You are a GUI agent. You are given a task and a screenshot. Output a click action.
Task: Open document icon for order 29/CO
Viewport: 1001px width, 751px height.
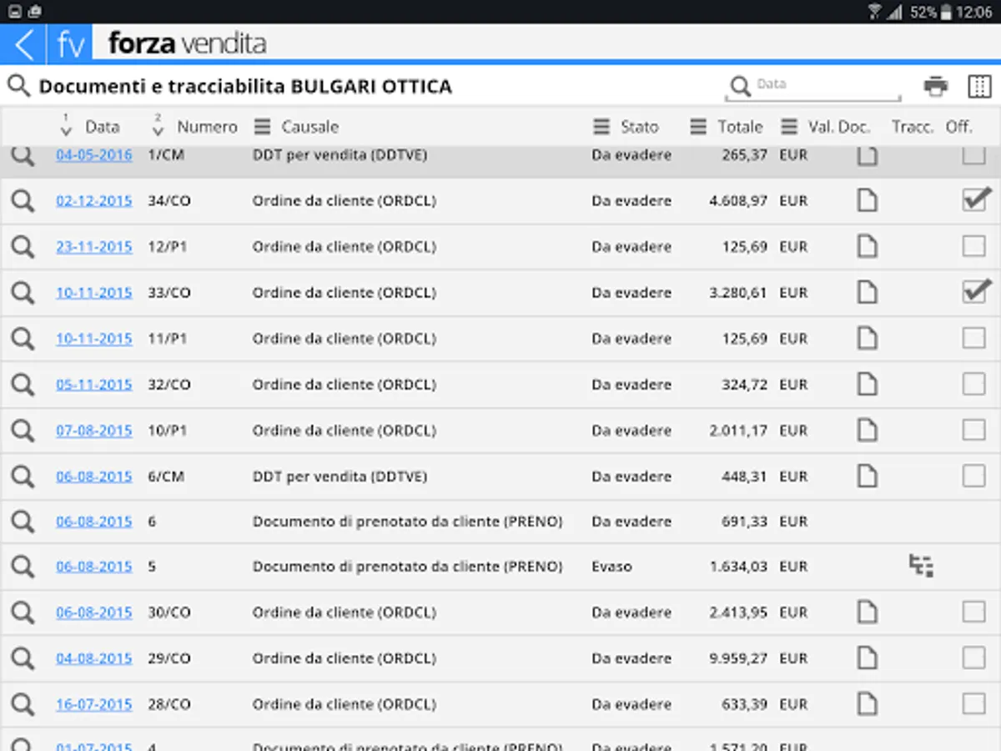pos(868,658)
